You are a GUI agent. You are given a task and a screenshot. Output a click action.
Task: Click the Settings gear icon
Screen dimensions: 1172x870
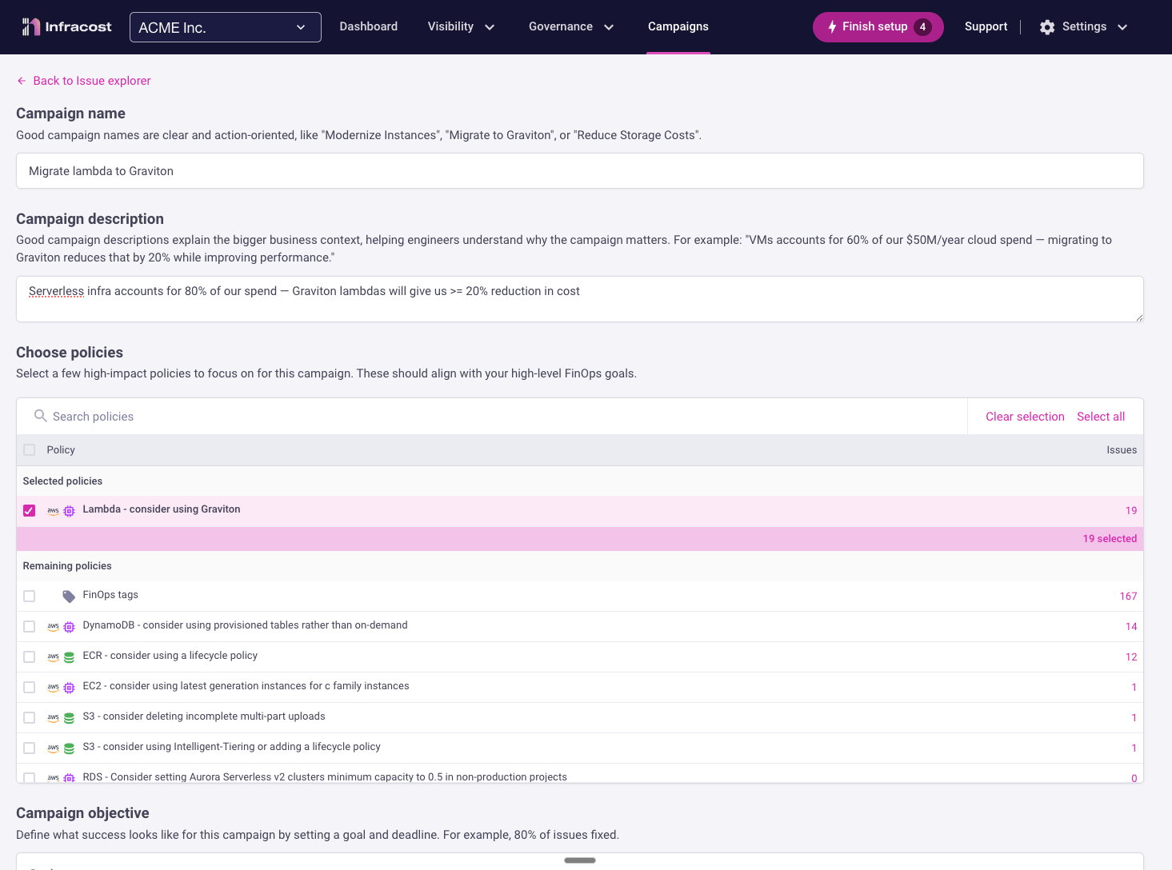[x=1047, y=27]
